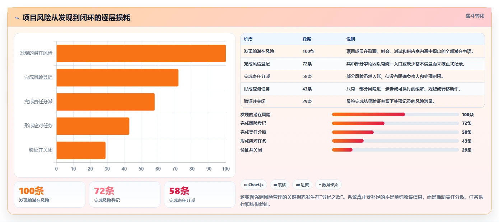This screenshot has width=499, height=222.
Task: Open the 100条 发现的潜在风险 stat card
Action: click(50, 194)
